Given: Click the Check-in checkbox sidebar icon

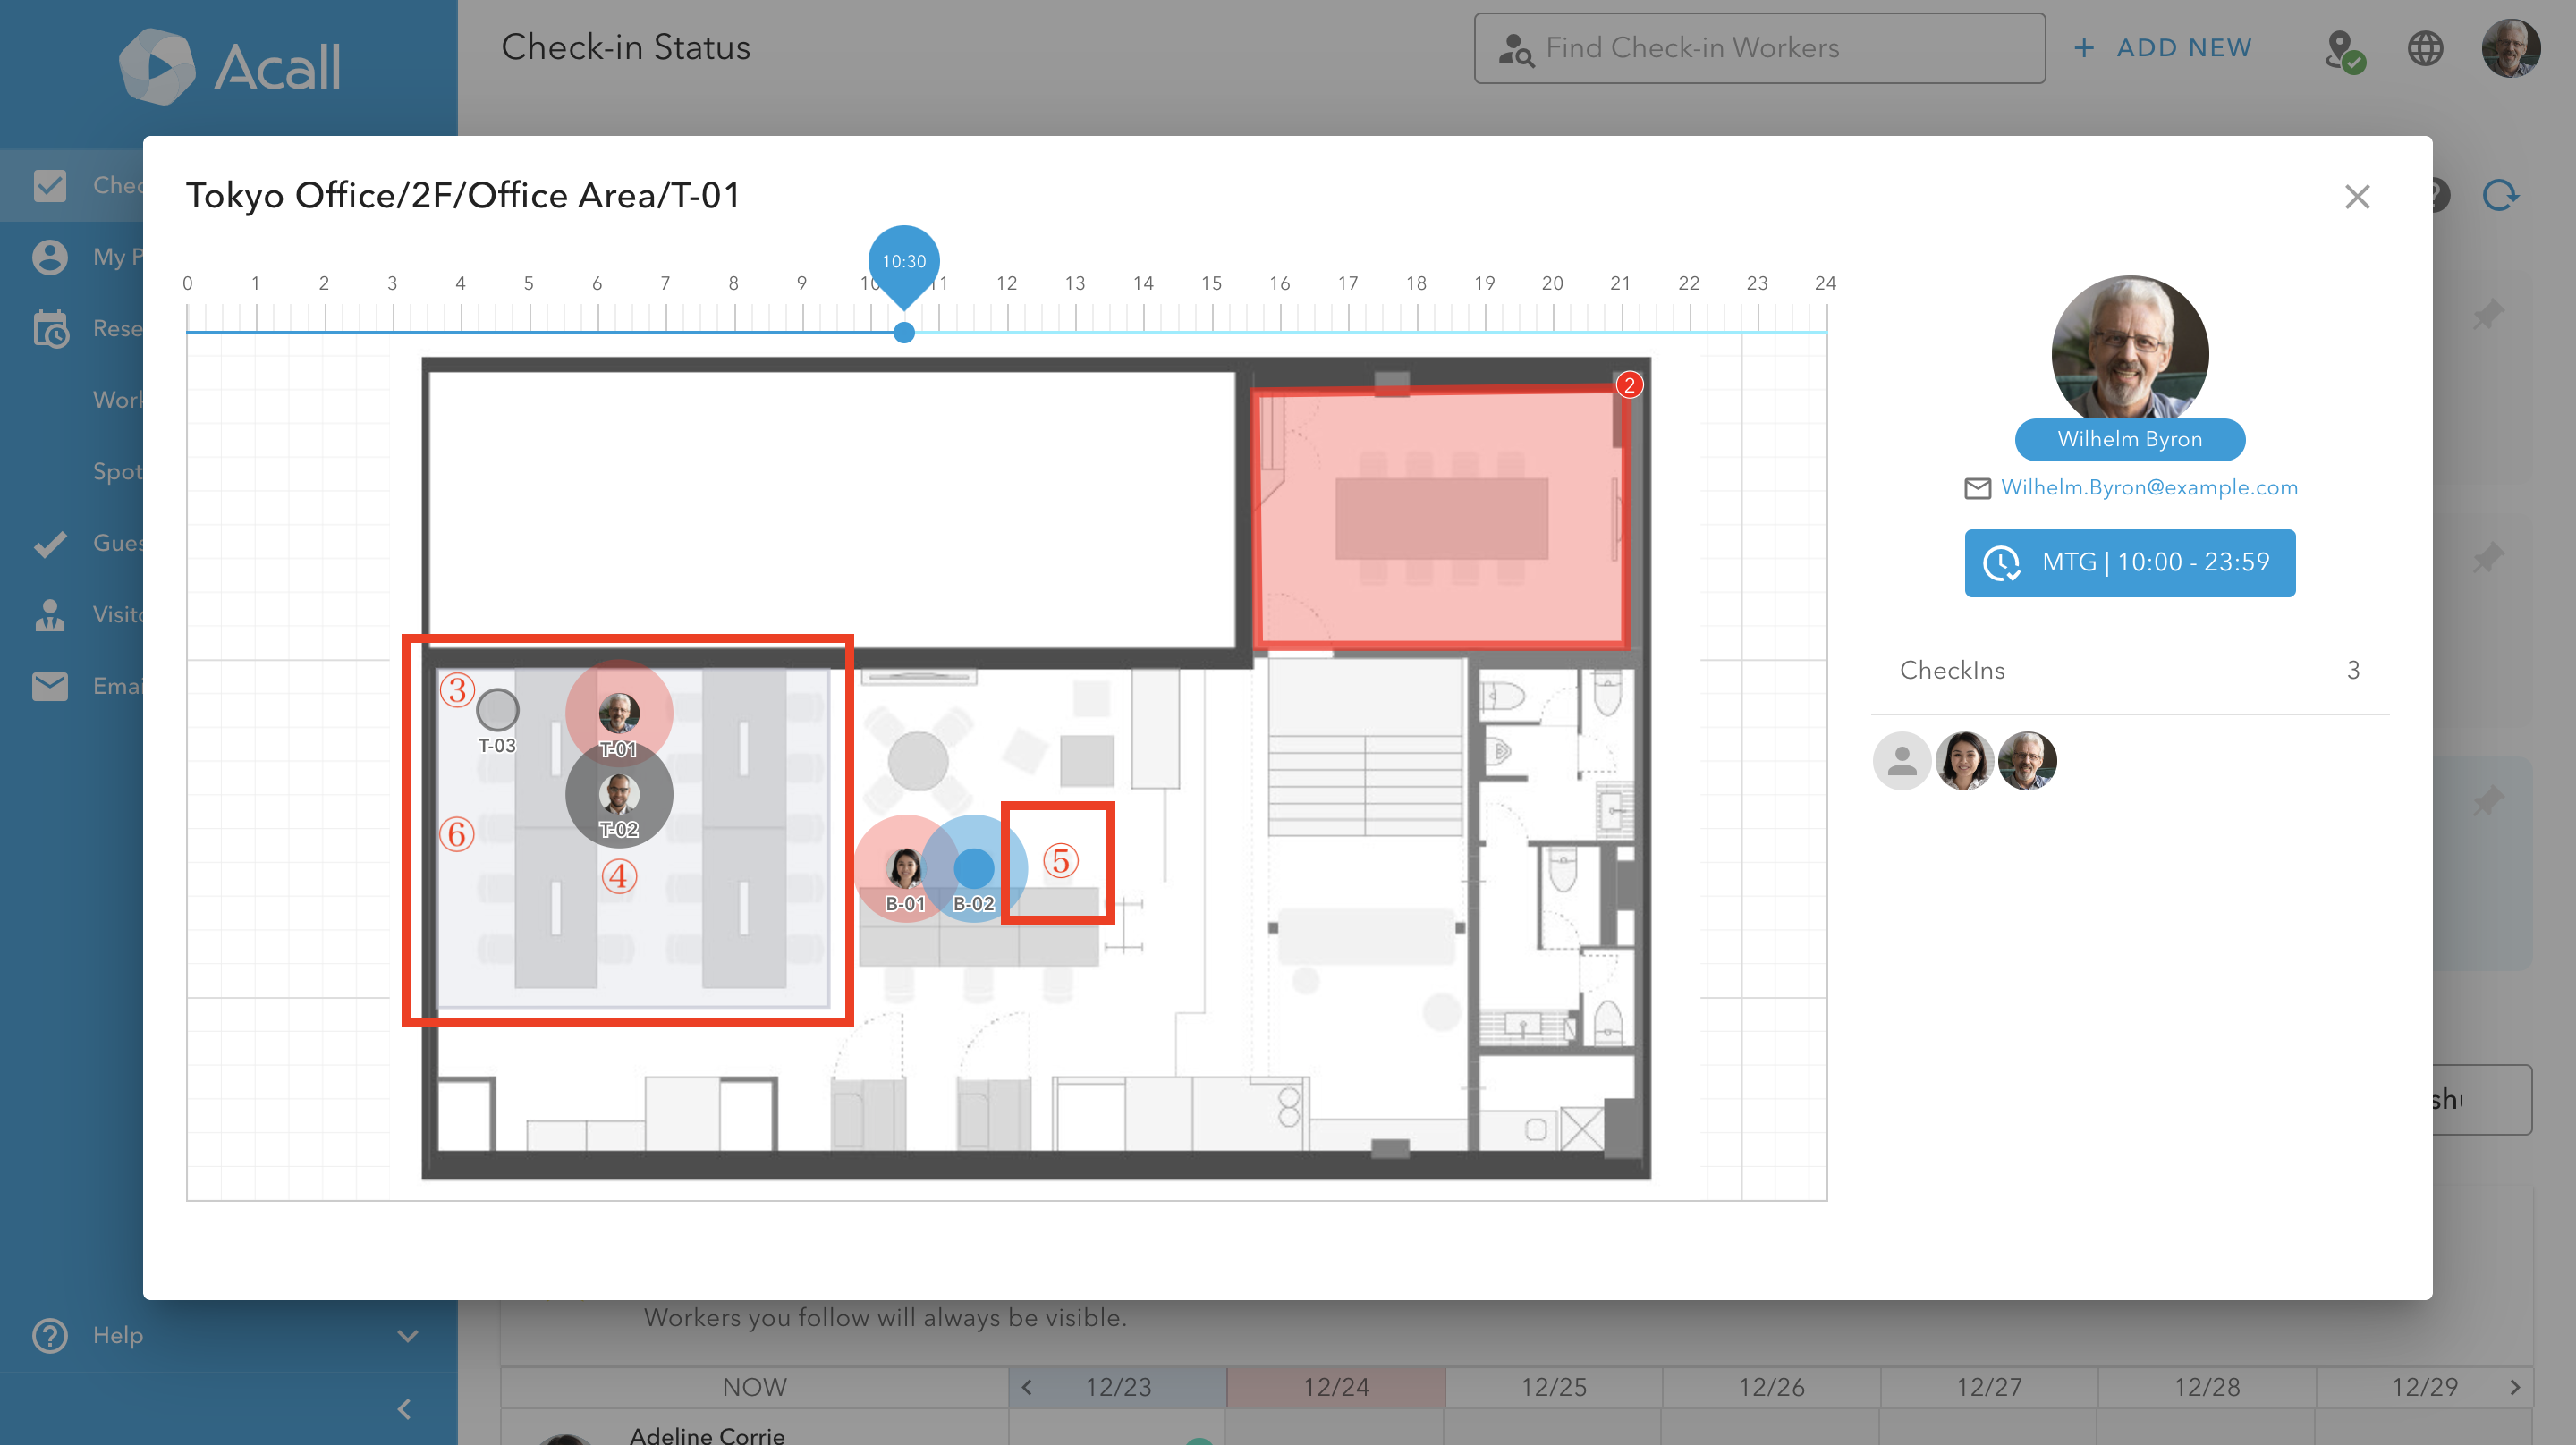Looking at the screenshot, I should (x=50, y=185).
